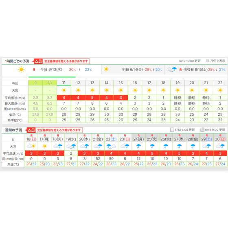Click the sunny icon for hour 17
228x228 pixels.
pos(149,90)
